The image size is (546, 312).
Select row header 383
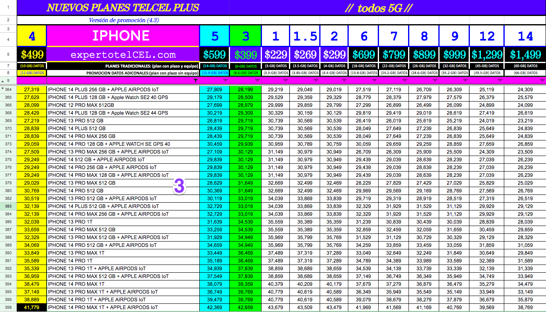pyautogui.click(x=8, y=206)
